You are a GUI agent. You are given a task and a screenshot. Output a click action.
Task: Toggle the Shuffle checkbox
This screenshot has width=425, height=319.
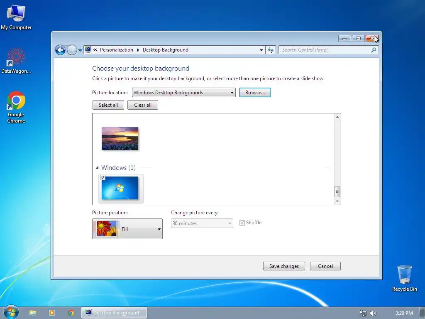coord(242,223)
